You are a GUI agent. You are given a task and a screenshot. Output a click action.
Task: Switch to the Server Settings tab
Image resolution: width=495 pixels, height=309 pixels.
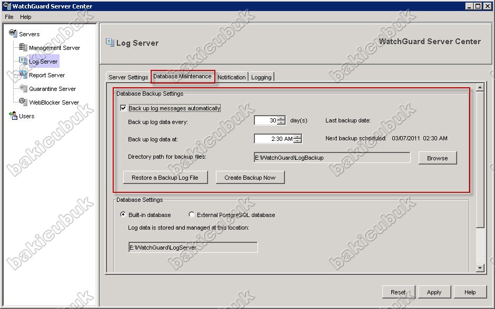pos(128,77)
